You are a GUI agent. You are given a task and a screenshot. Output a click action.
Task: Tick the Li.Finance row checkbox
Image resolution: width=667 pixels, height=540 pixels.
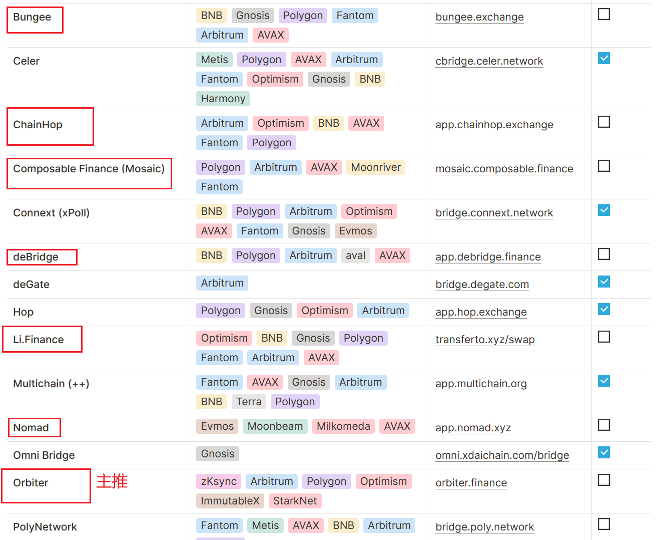tap(604, 337)
